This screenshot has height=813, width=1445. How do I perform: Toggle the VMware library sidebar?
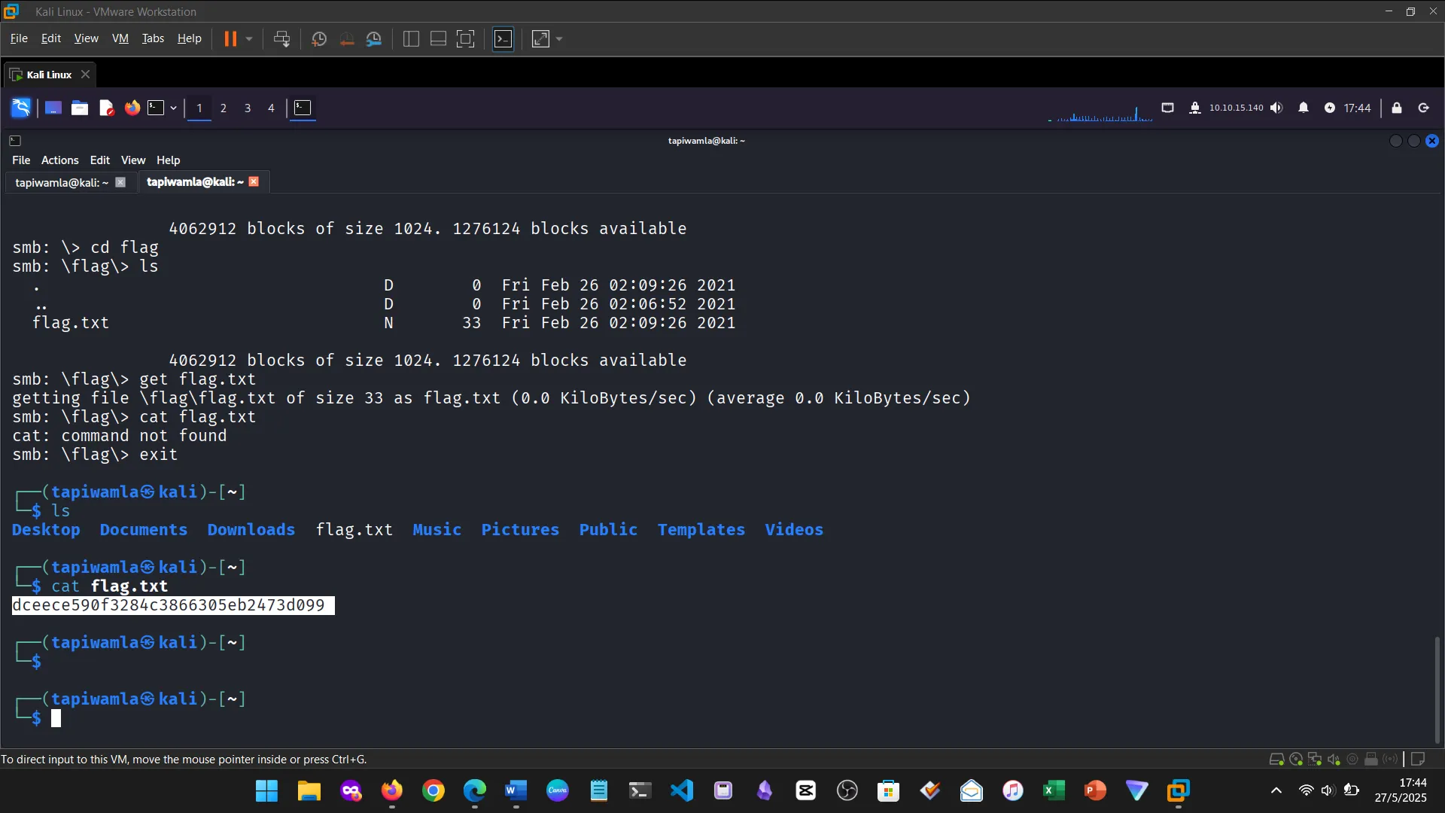click(411, 38)
